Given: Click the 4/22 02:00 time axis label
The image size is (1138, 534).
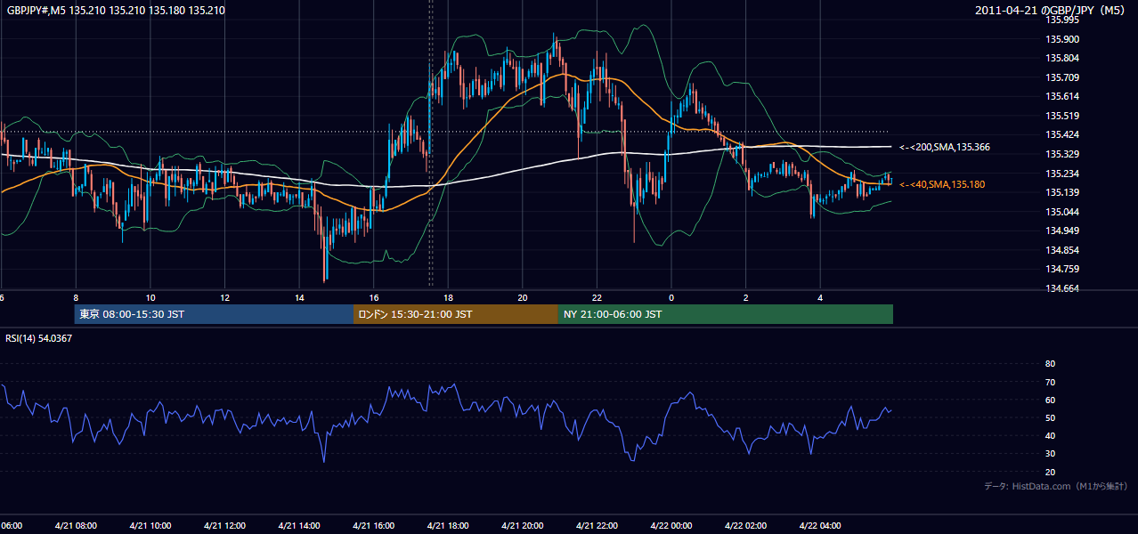Looking at the screenshot, I should pyautogui.click(x=745, y=526).
